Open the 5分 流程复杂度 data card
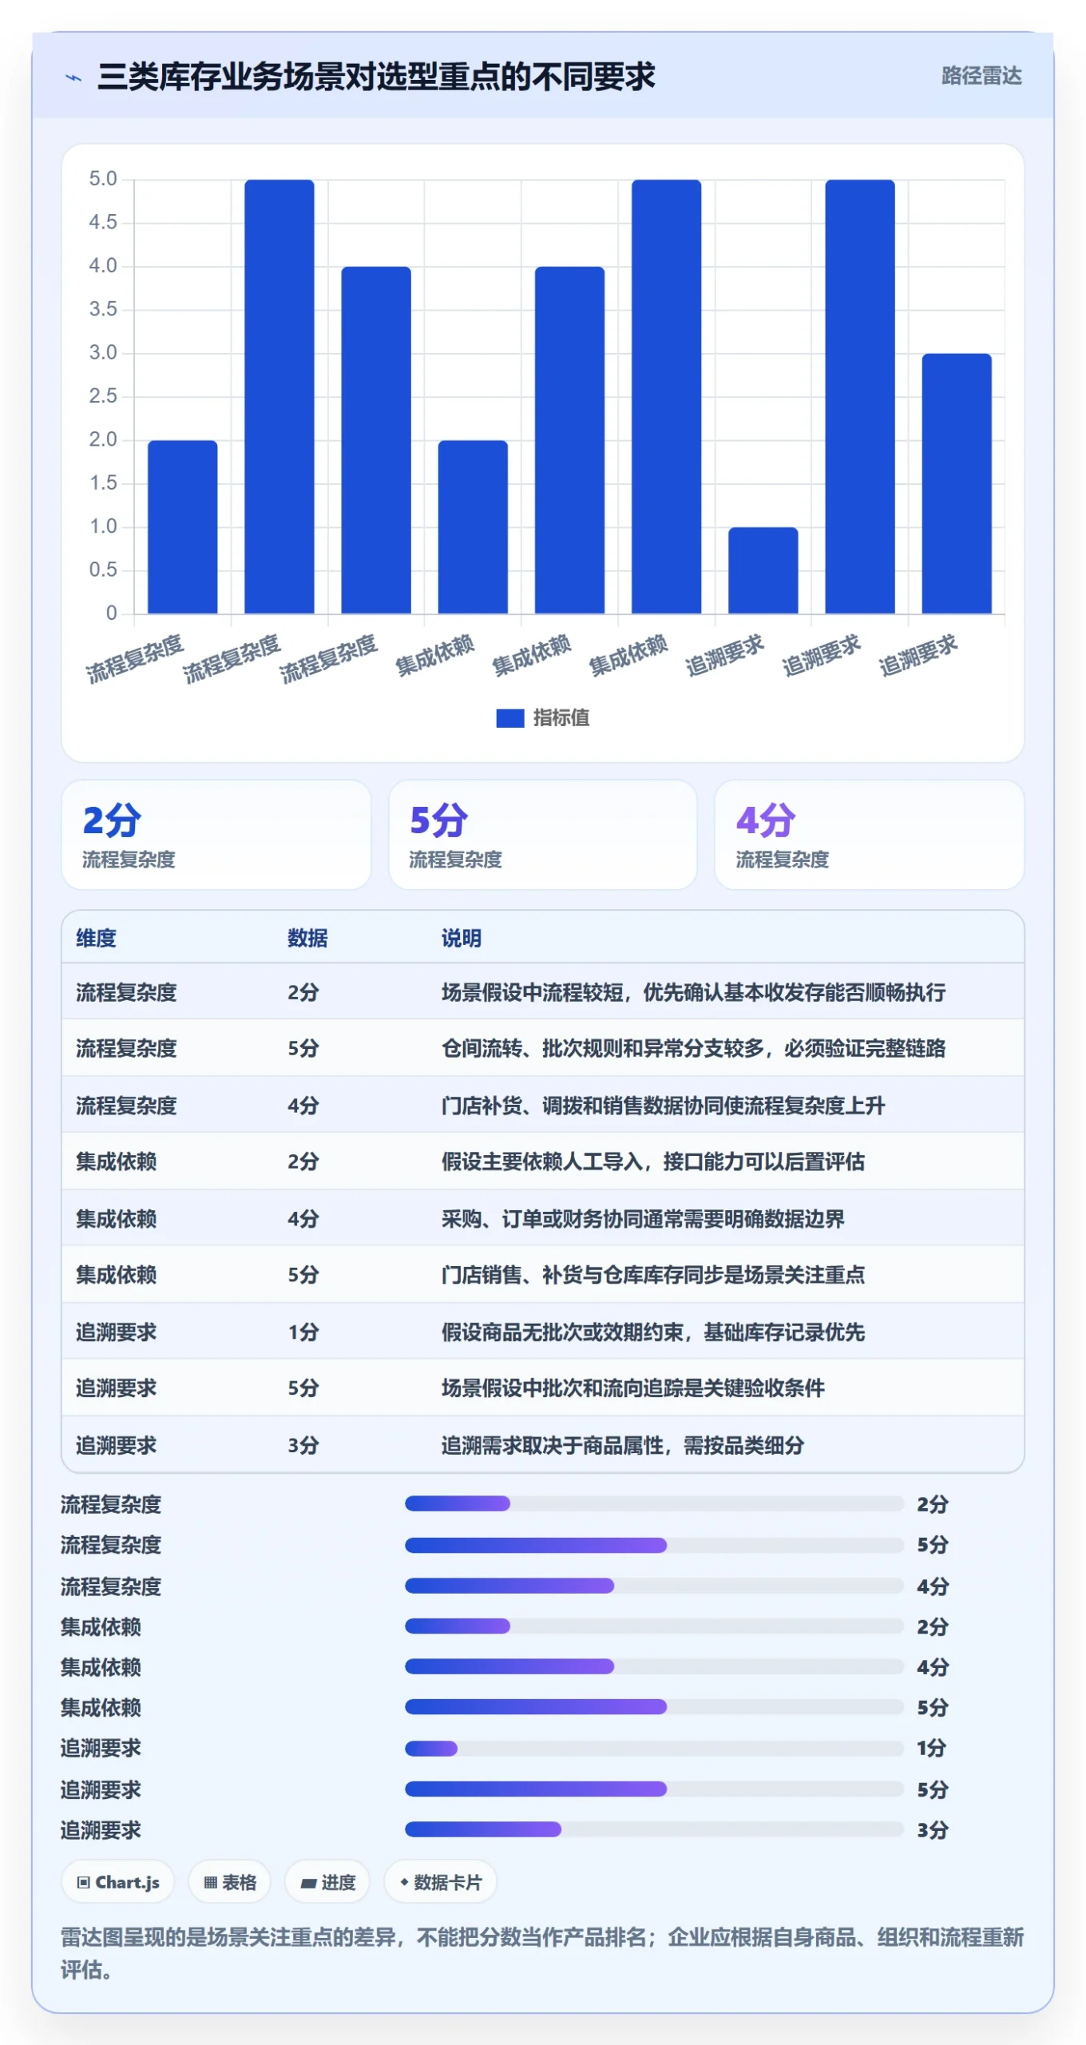The height and width of the screenshot is (2045, 1086). pos(543,835)
